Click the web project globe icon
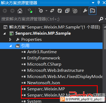 click(11, 34)
